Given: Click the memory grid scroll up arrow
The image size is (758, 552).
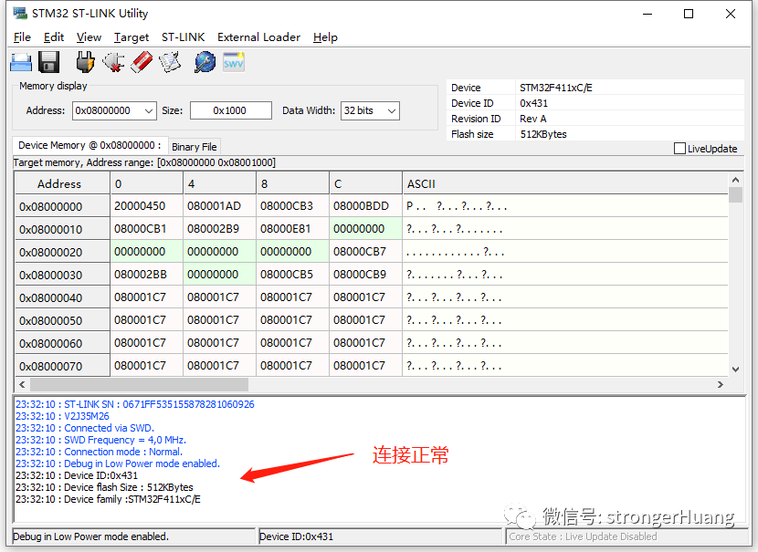Looking at the screenshot, I should pyautogui.click(x=735, y=180).
